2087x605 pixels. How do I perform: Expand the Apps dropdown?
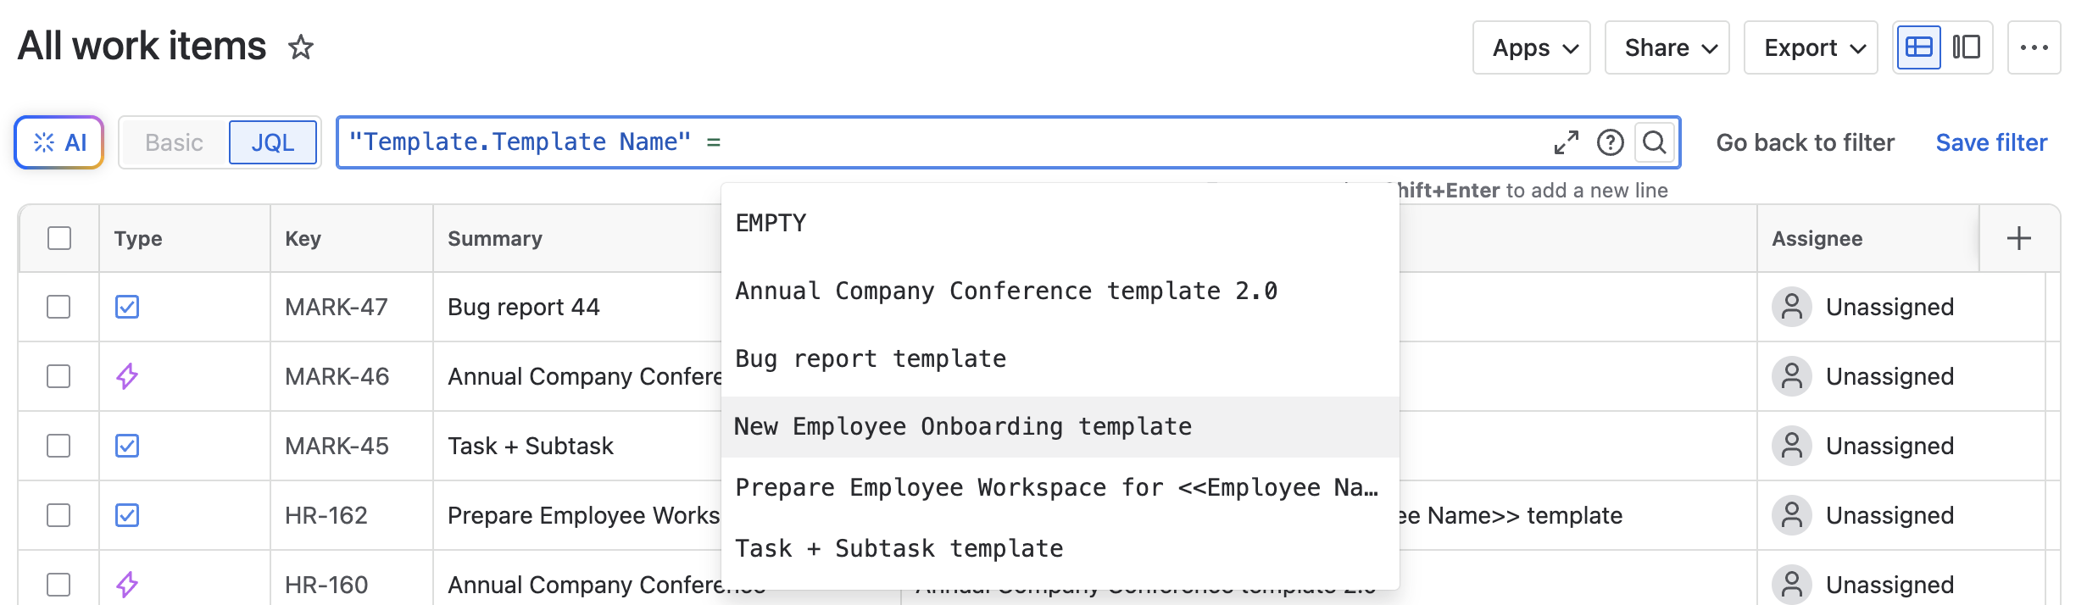[x=1531, y=47]
